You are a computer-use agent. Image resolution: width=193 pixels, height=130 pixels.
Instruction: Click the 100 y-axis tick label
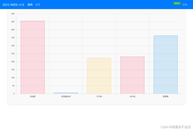12,78
